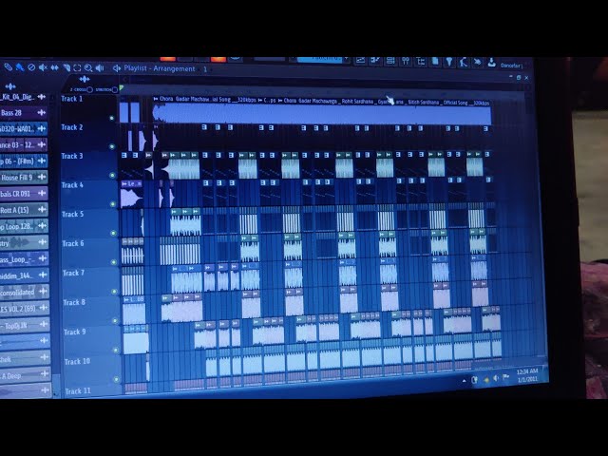This screenshot has height=456, width=608.
Task: Open Windows volume tray icon
Action: 496,378
